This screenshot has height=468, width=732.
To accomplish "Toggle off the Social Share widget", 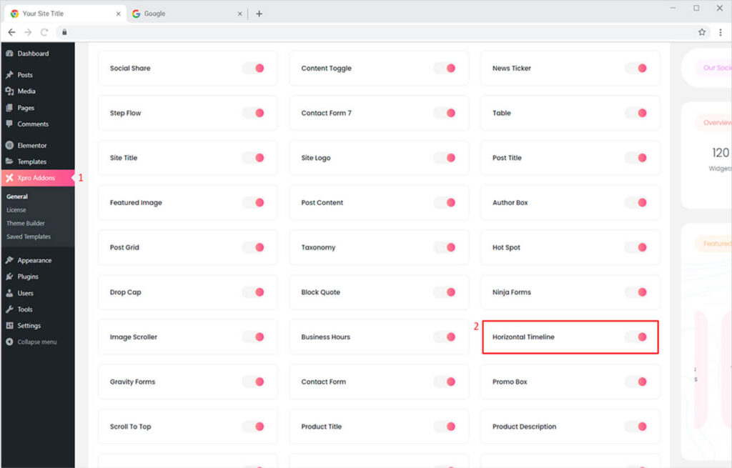I will click(253, 69).
